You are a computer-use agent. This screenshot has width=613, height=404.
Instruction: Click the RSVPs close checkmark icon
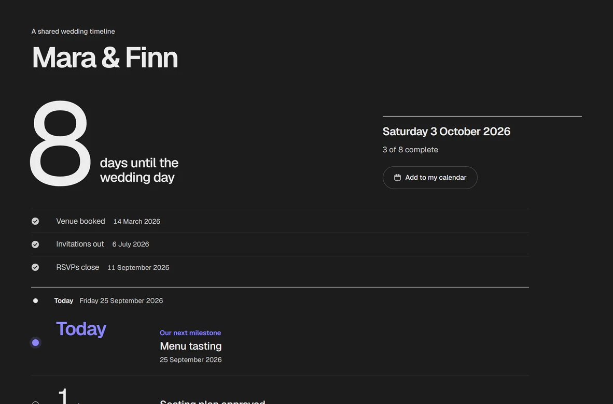pyautogui.click(x=35, y=267)
